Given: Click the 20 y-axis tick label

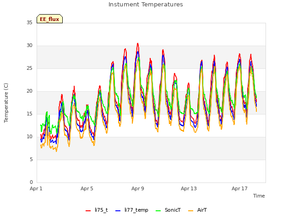Looking at the screenshot, I should point(29,91).
